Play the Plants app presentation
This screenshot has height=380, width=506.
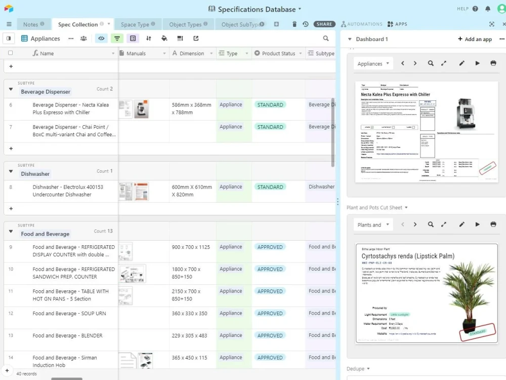pyautogui.click(x=478, y=224)
